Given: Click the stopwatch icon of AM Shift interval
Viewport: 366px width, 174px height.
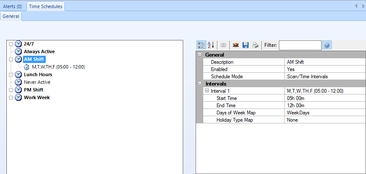Looking at the screenshot, I should point(26,67).
